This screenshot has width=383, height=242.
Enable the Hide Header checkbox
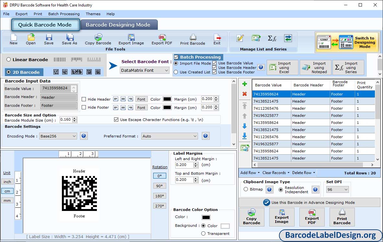pos(84,99)
